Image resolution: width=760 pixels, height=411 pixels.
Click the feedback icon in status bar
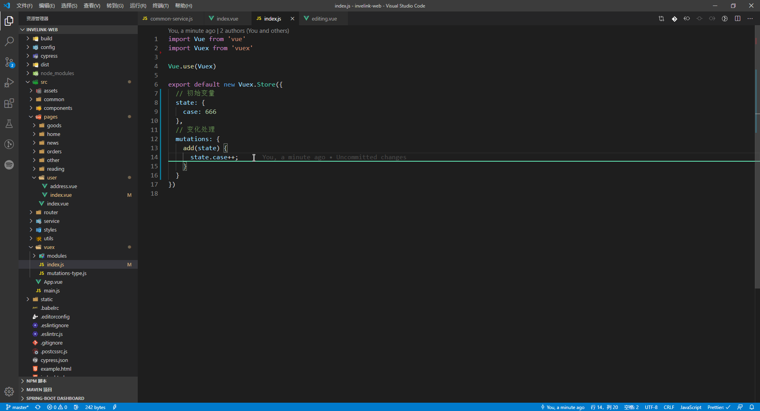740,407
